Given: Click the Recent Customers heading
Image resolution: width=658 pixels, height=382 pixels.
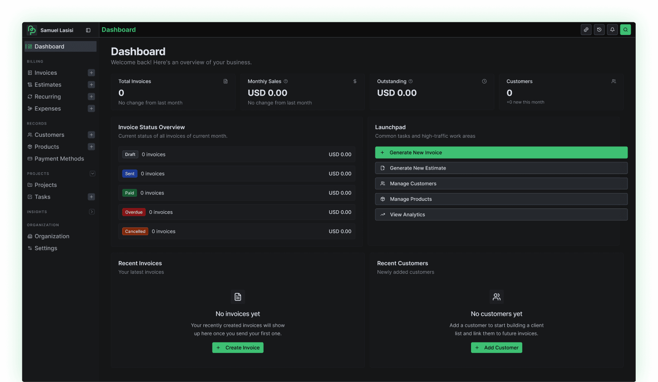Looking at the screenshot, I should coord(403,263).
